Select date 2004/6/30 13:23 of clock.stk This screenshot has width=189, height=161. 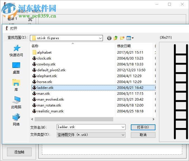130,58
